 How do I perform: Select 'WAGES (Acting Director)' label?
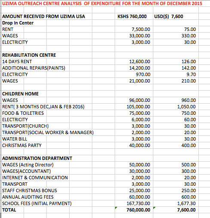[28, 165]
